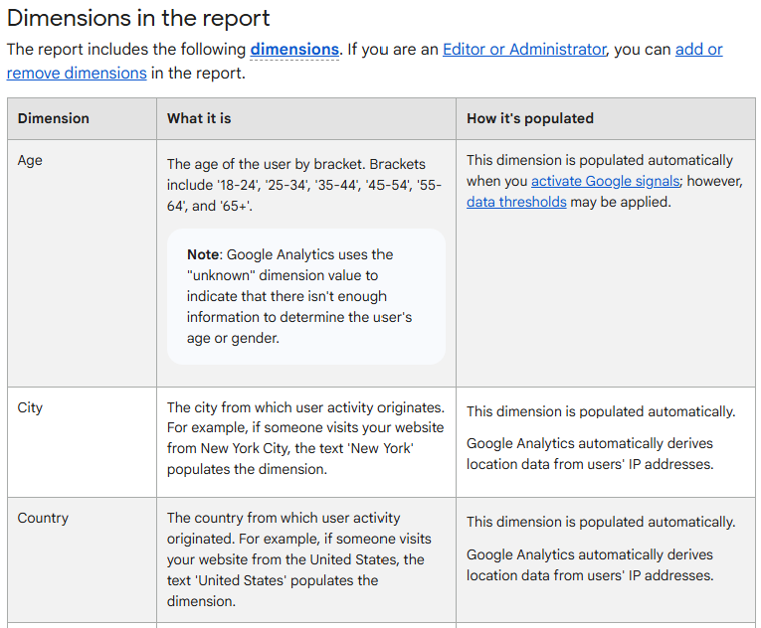
Task: Select the 'Country' dimension cell
Action: point(43,518)
